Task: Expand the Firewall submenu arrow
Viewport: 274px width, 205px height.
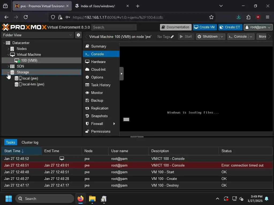Action: click(x=114, y=124)
